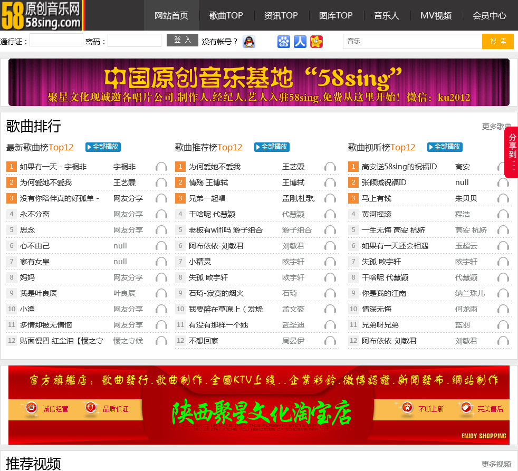Viewport: 518px width, 471px height.
Task: Click the 音乐 search input box
Action: click(413, 41)
